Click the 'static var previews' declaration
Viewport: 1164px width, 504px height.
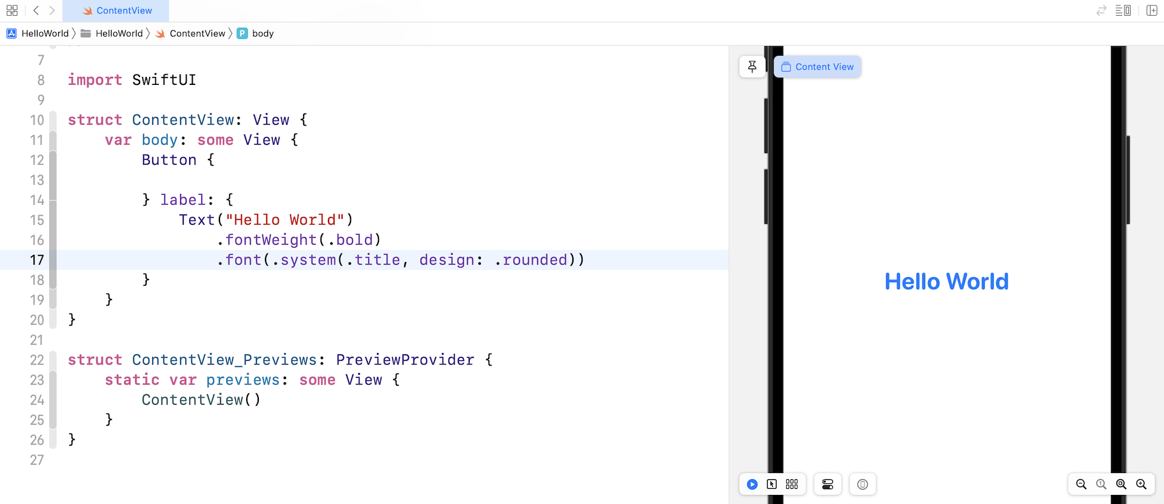[192, 380]
